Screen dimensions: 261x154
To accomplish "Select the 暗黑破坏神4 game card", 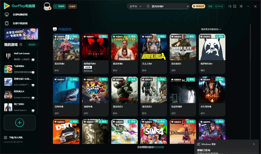I will pos(95,54).
